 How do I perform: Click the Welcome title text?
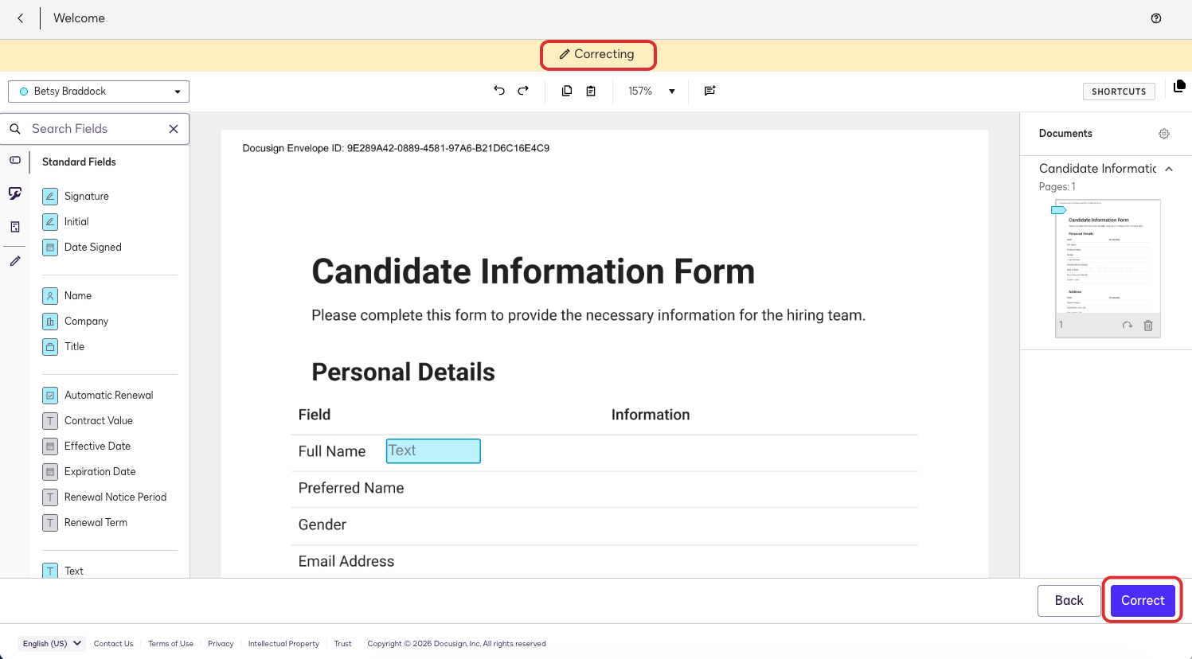tap(79, 18)
